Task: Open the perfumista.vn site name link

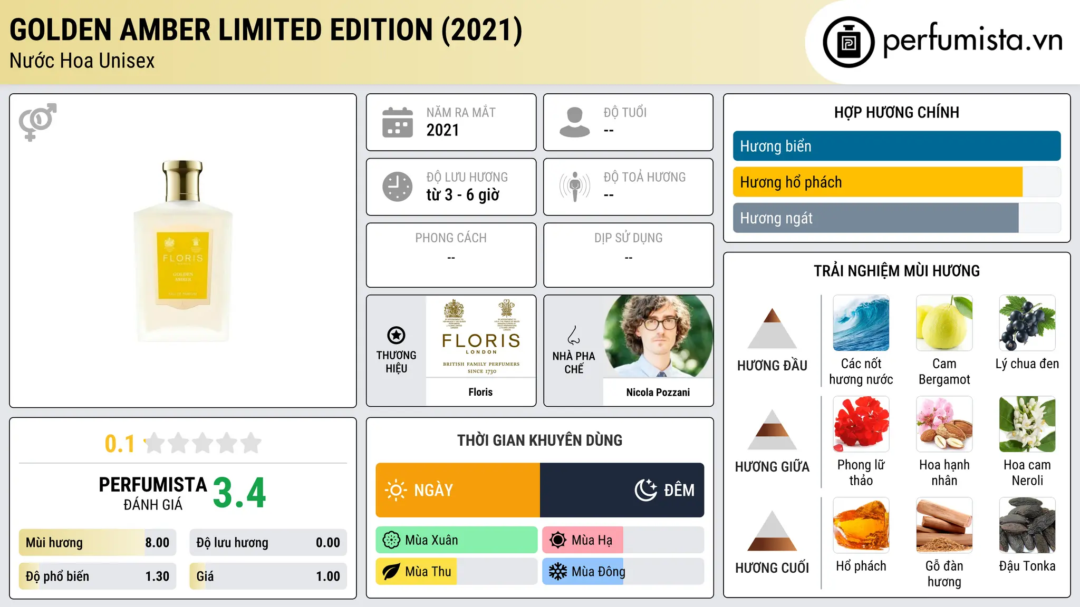Action: (972, 41)
